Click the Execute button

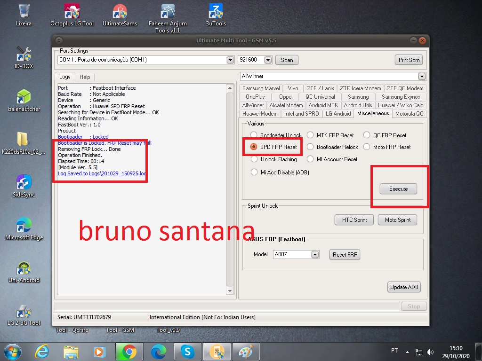[x=398, y=189]
